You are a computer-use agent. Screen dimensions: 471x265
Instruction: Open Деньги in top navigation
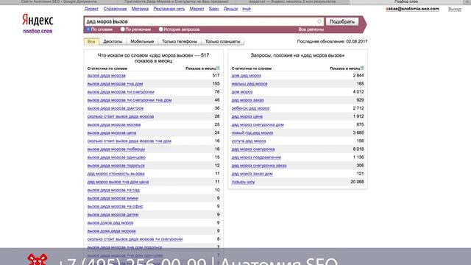(230, 9)
